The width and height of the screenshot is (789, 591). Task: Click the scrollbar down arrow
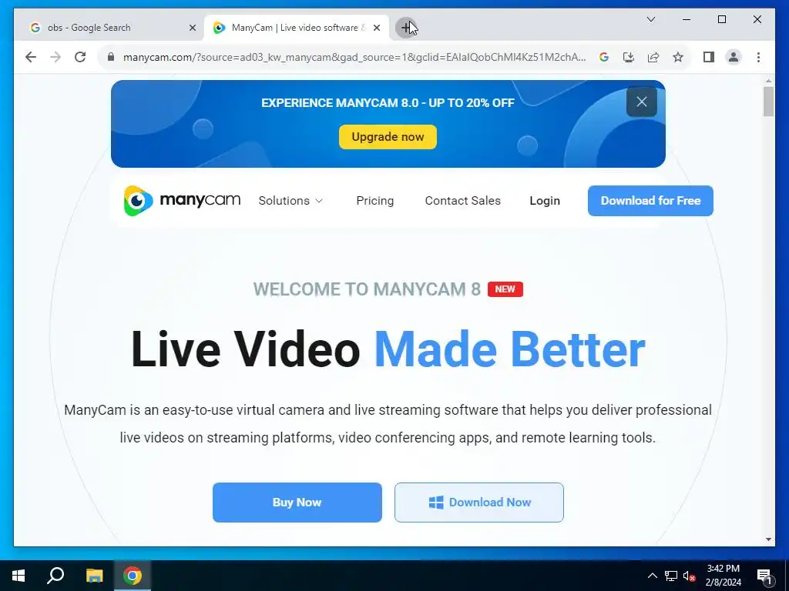pyautogui.click(x=768, y=539)
